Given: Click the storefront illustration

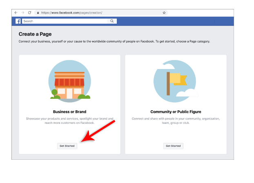Looking at the screenshot, I should pyautogui.click(x=70, y=81).
